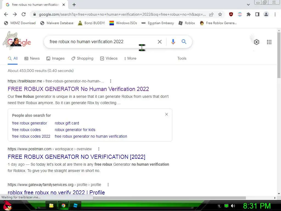Show hidden tray icons arrow
Viewport: 281px width, 211px height.
[x=219, y=206]
